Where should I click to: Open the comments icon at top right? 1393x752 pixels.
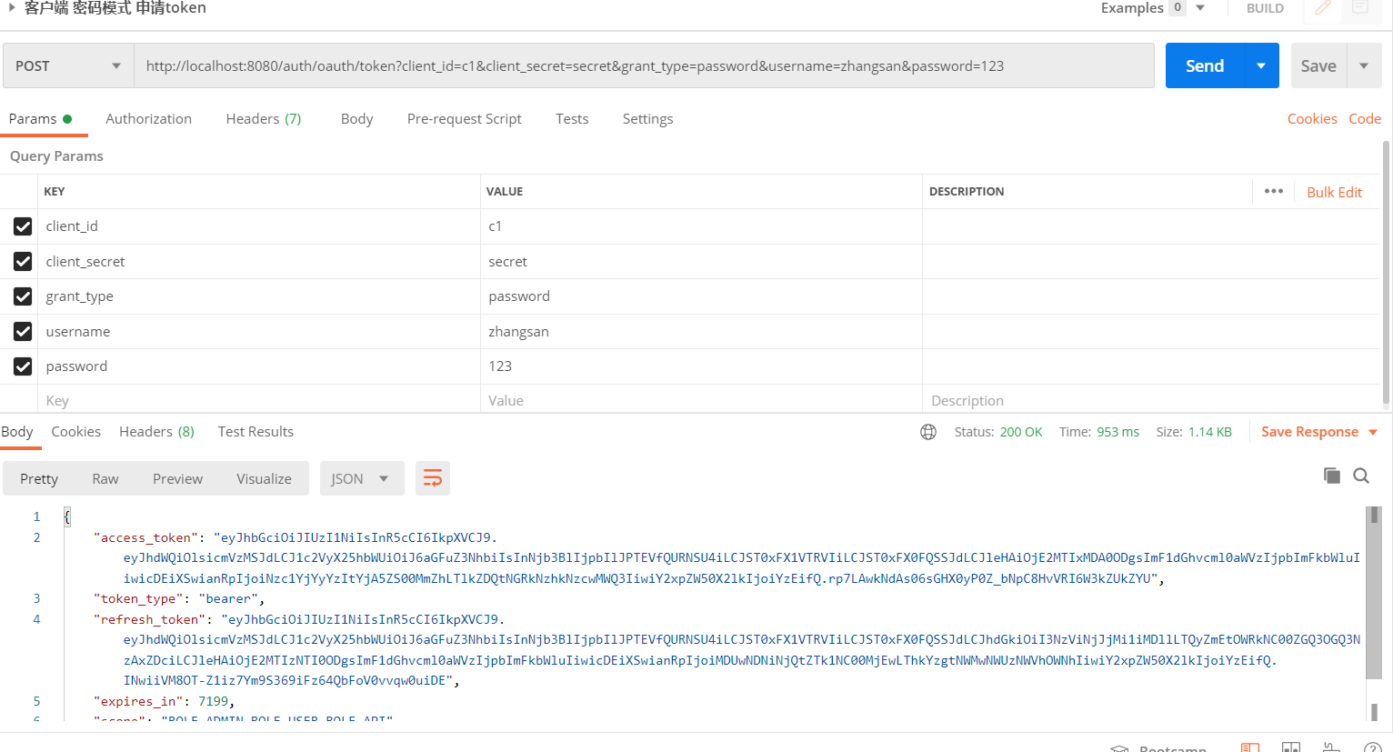tap(1360, 8)
